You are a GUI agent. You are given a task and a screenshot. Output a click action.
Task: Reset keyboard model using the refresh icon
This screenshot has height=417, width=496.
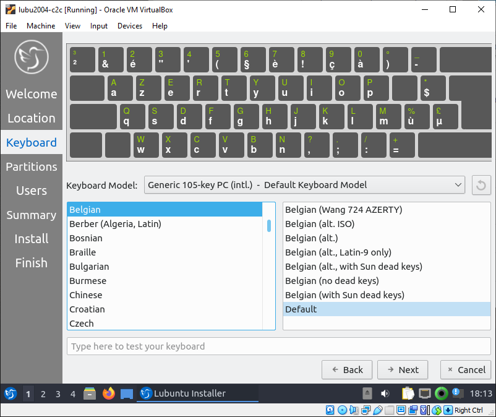pyautogui.click(x=481, y=184)
